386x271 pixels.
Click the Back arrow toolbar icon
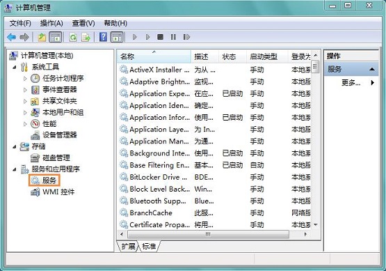tap(12, 37)
